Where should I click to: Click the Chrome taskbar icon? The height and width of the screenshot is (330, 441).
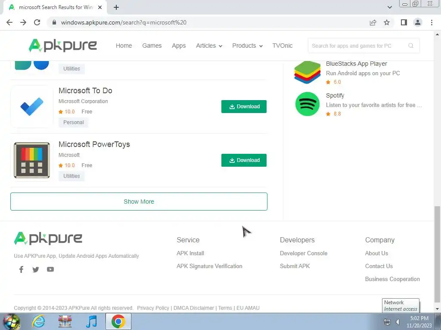[x=118, y=321]
